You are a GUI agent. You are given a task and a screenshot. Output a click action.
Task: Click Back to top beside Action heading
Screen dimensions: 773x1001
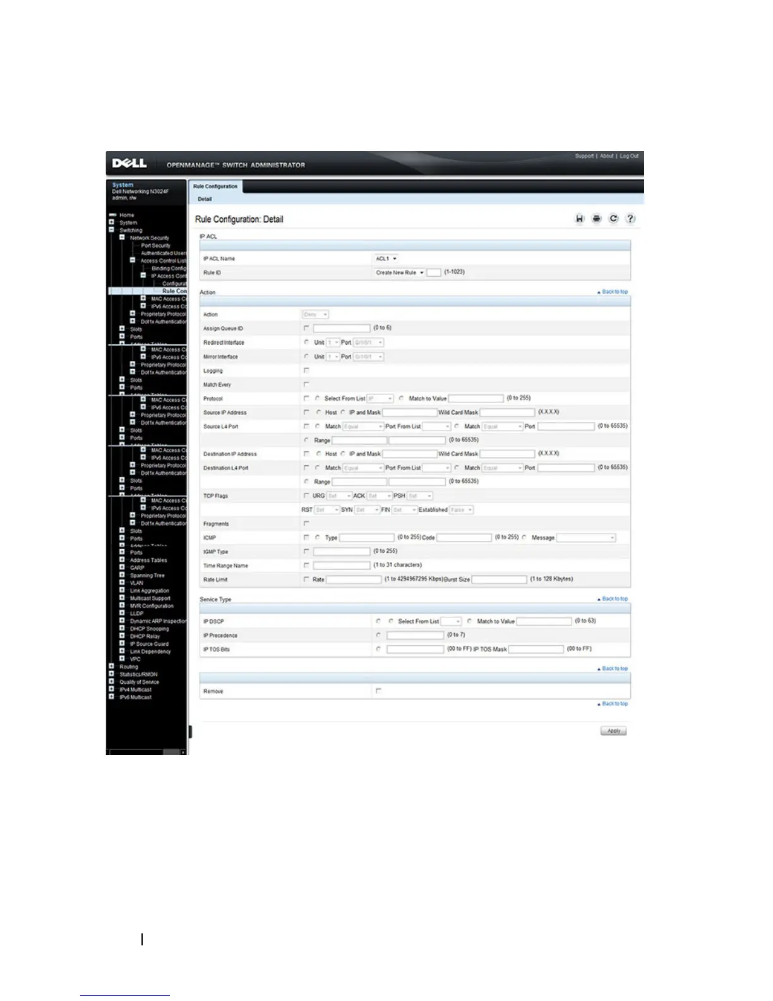click(613, 292)
